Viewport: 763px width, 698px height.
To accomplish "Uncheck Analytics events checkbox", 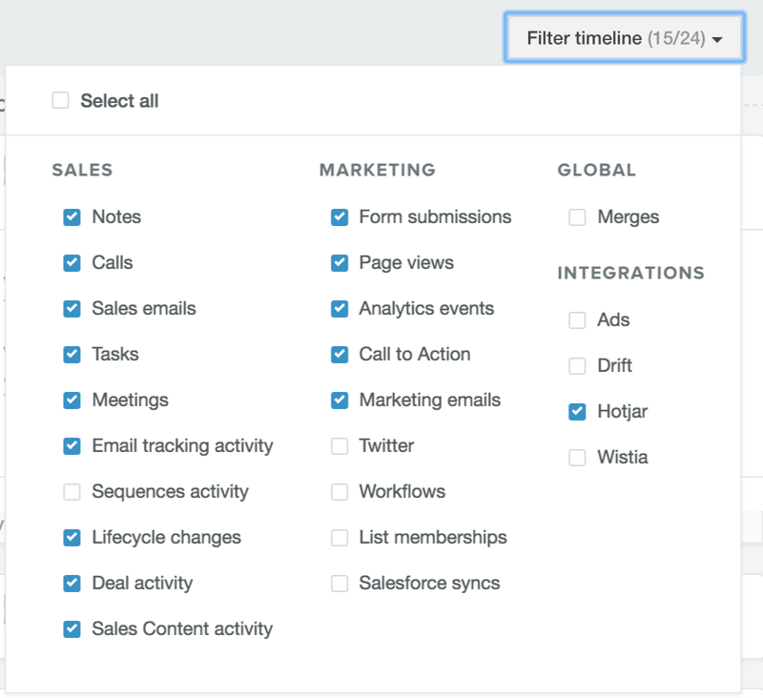I will 340,308.
